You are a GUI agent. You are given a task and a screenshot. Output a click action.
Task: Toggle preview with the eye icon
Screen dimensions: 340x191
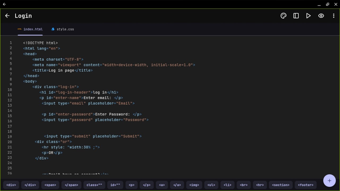tap(321, 16)
